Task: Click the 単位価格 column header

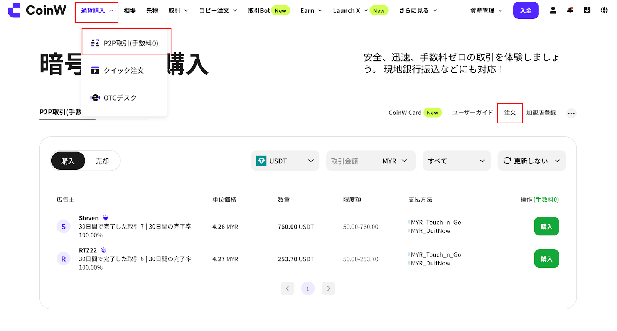Action: click(x=224, y=200)
